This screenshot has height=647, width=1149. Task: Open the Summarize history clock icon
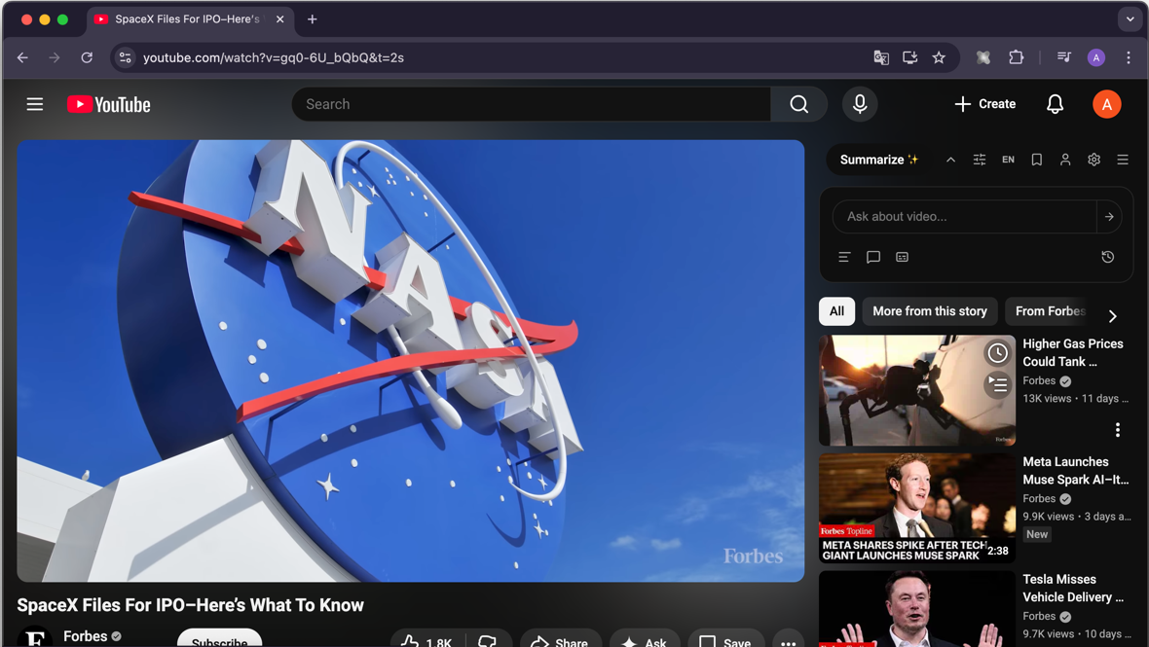click(x=1107, y=257)
